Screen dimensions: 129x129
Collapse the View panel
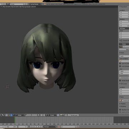tap(120, 53)
